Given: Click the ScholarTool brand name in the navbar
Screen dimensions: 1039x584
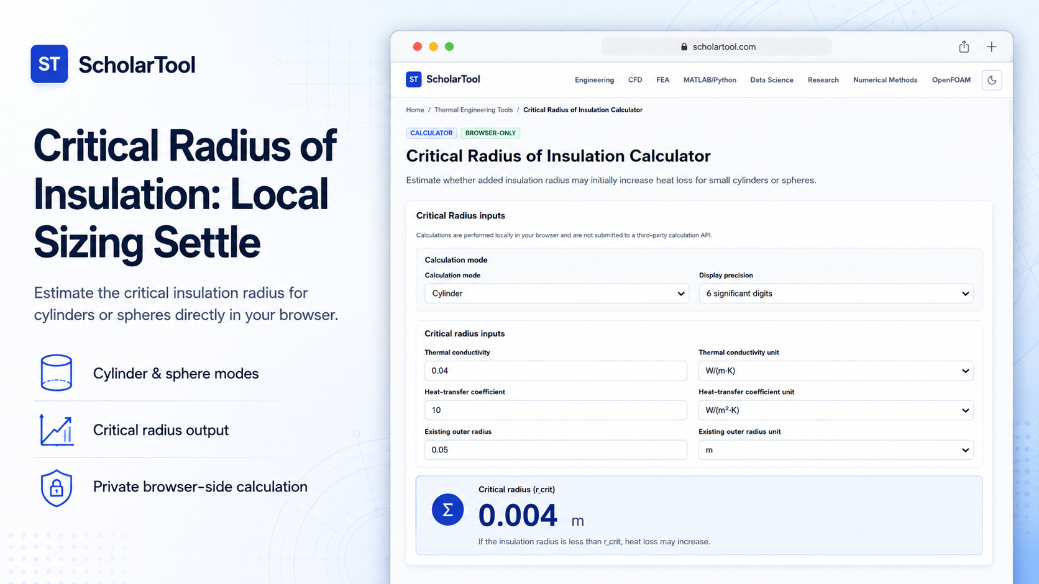Looking at the screenshot, I should point(453,79).
